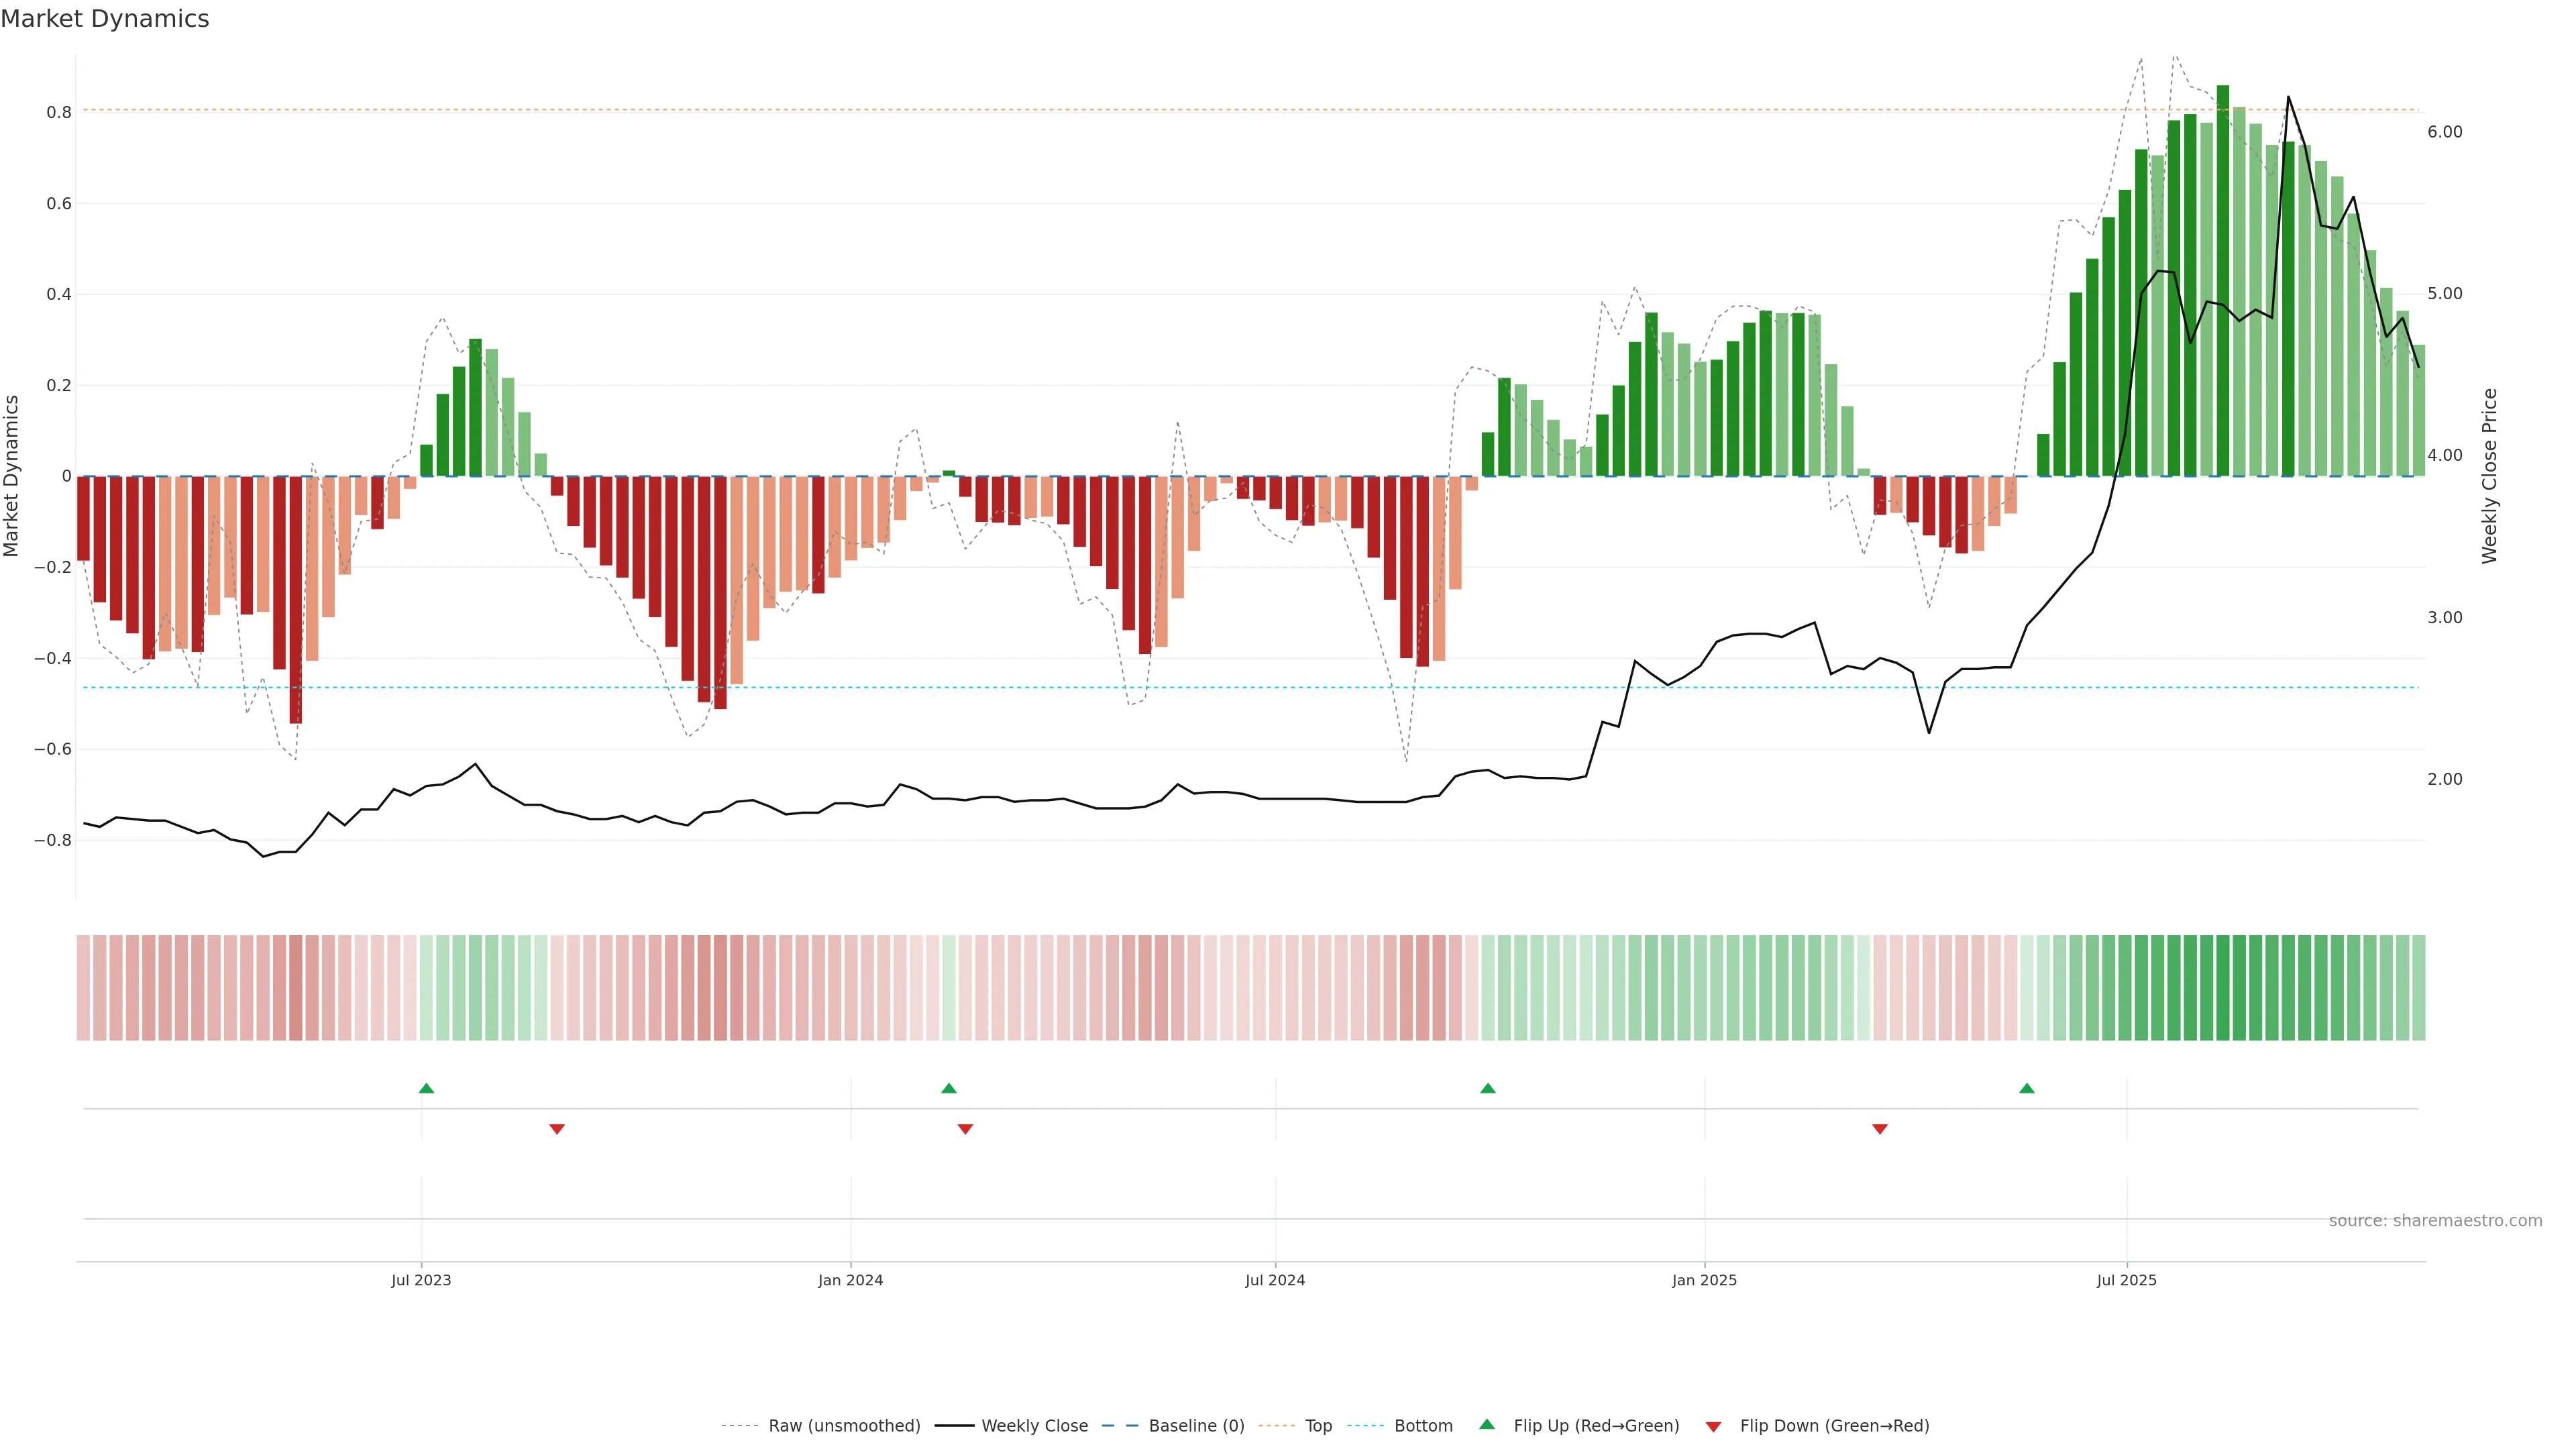Click the first green flip-up triangle near Jul 2023

pos(426,1088)
